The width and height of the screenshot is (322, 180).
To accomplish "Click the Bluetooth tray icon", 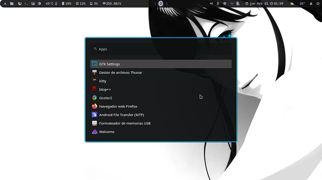I will click(x=238, y=3).
